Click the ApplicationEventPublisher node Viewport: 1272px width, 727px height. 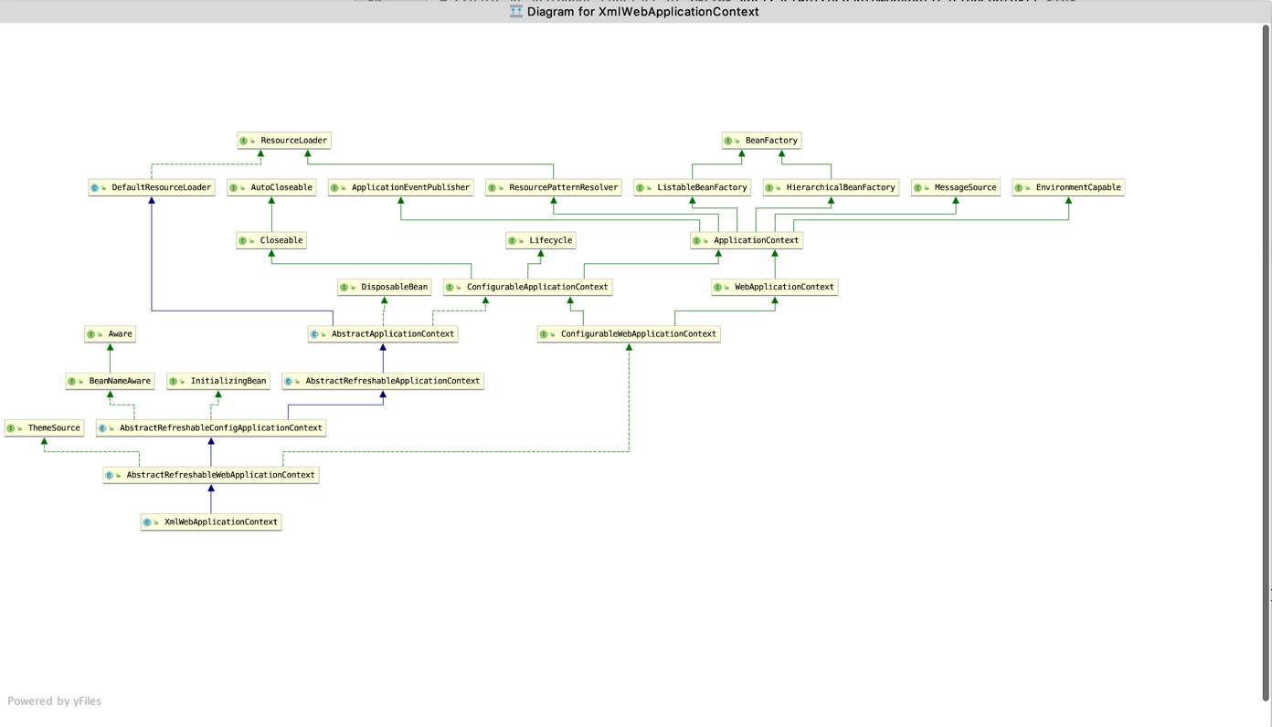click(x=401, y=187)
